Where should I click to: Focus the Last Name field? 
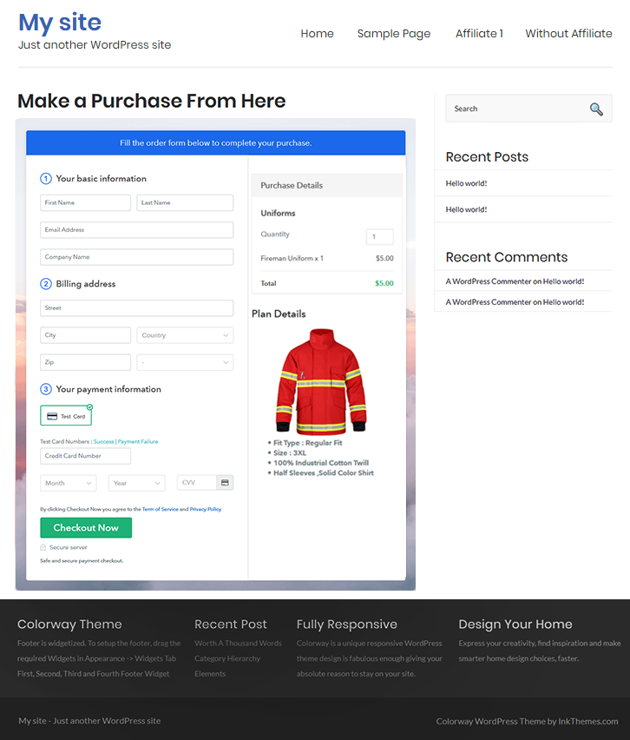click(185, 203)
